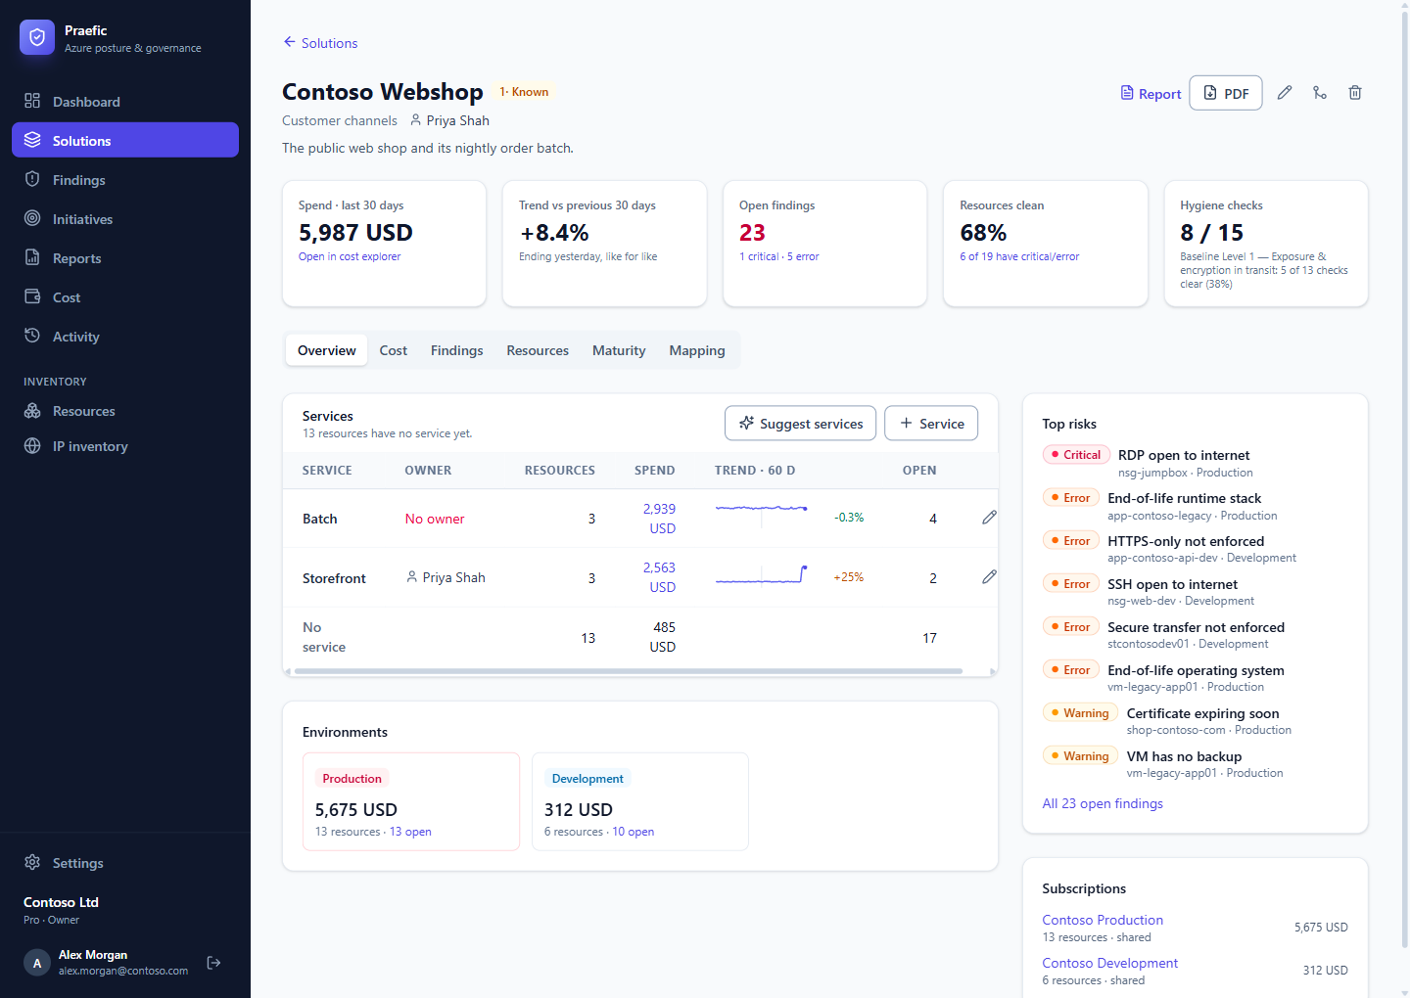Open Cost wallet icon in sidebar

tap(32, 296)
